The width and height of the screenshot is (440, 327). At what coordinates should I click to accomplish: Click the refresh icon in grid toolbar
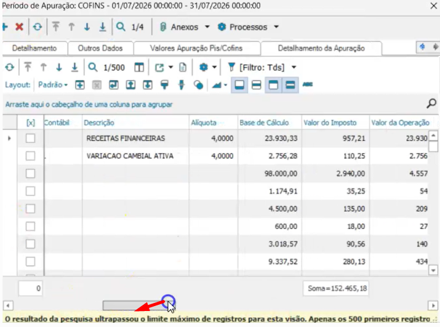tap(10, 67)
